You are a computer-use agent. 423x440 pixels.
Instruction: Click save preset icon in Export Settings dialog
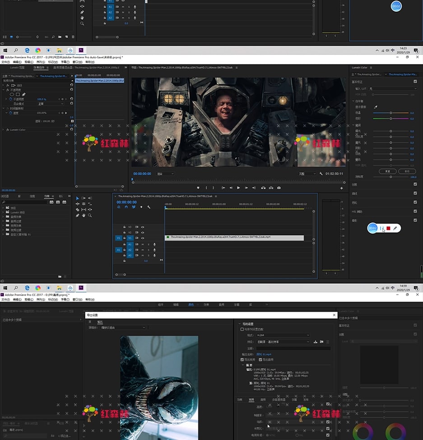pyautogui.click(x=316, y=342)
